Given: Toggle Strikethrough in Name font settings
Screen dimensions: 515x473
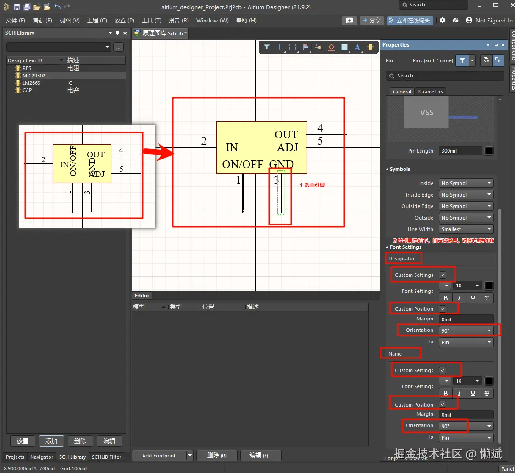Looking at the screenshot, I should pos(487,393).
